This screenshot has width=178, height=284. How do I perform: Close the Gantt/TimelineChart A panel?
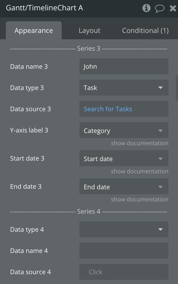pyautogui.click(x=173, y=8)
